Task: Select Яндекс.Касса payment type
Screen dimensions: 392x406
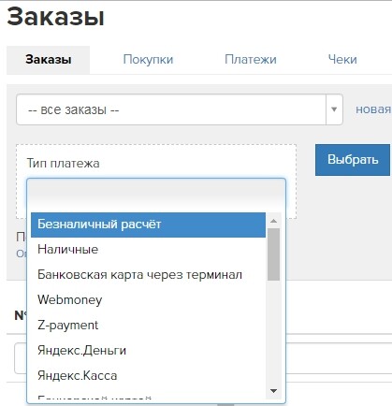Action: pos(148,376)
